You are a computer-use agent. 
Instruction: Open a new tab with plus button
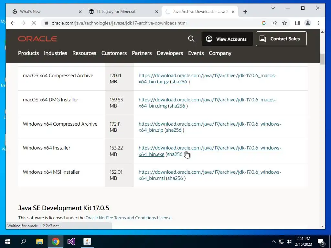click(x=245, y=12)
